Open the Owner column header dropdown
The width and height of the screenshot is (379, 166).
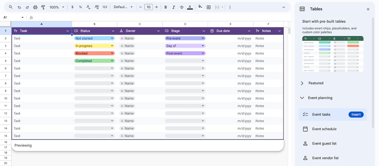pyautogui.click(x=158, y=31)
